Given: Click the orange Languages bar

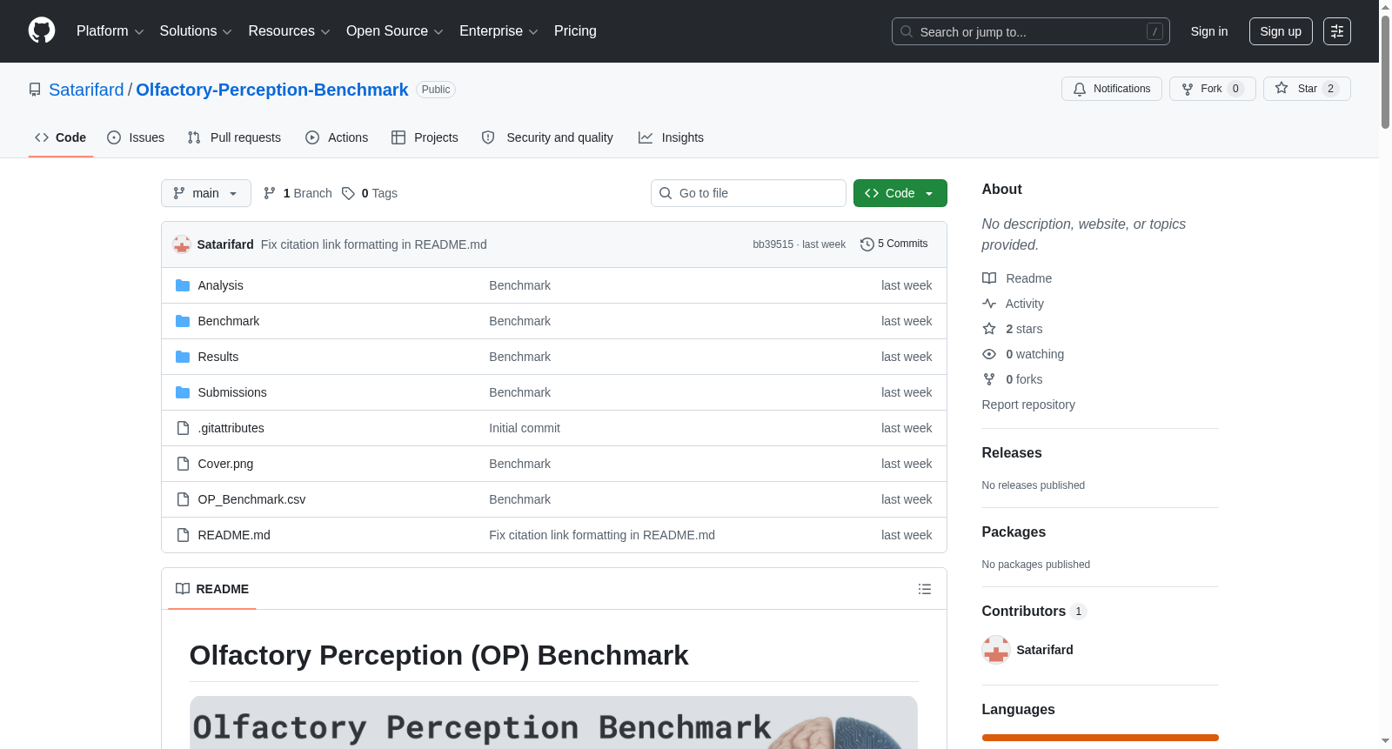Looking at the screenshot, I should pyautogui.click(x=1101, y=738).
